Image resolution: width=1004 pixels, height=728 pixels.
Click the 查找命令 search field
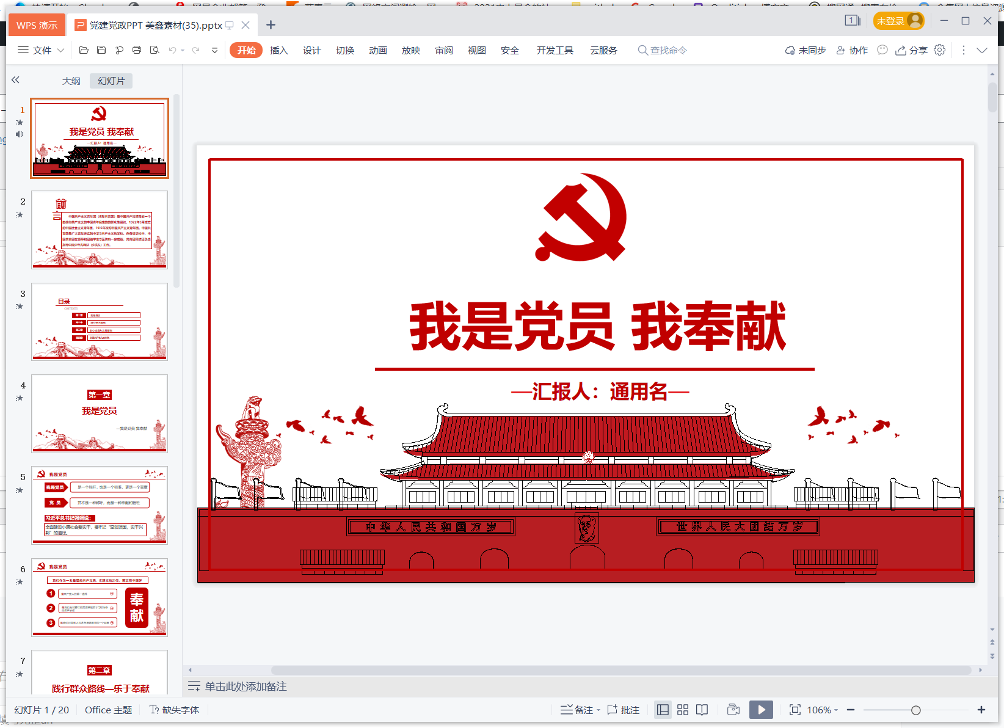tap(663, 50)
